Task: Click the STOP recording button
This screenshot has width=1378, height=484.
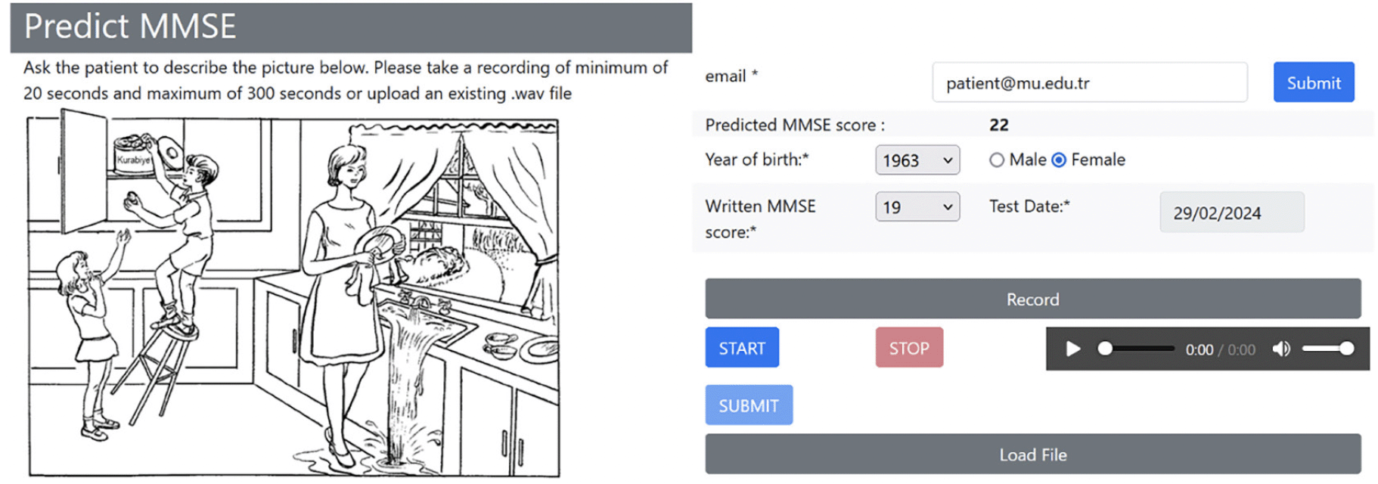Action: (909, 348)
